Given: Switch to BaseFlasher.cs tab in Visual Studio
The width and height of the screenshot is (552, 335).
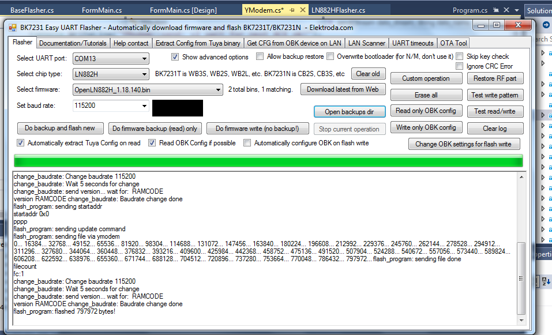Looking at the screenshot, I should pyautogui.click(x=32, y=10).
